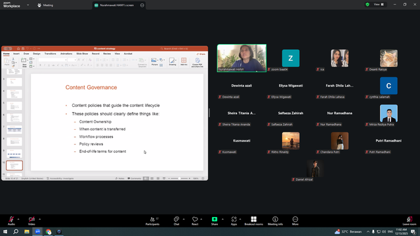Image resolution: width=420 pixels, height=236 pixels.
Task: Click the New Slide icon
Action: pyautogui.click(x=24, y=62)
